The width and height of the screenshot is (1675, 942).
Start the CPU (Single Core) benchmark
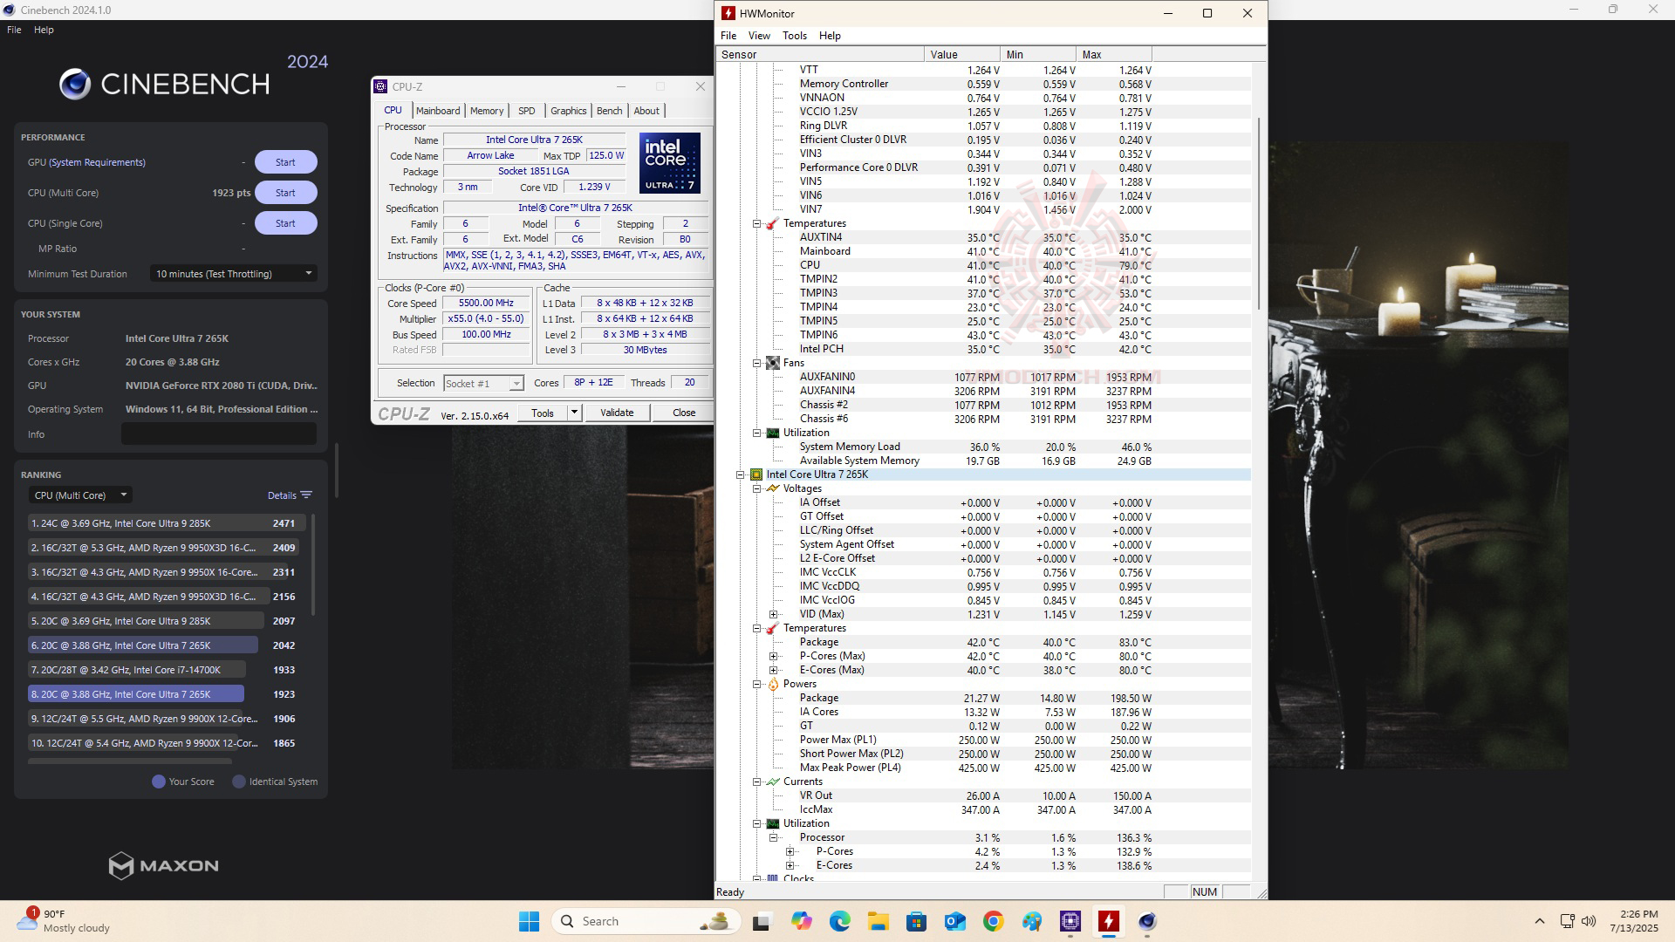285,223
